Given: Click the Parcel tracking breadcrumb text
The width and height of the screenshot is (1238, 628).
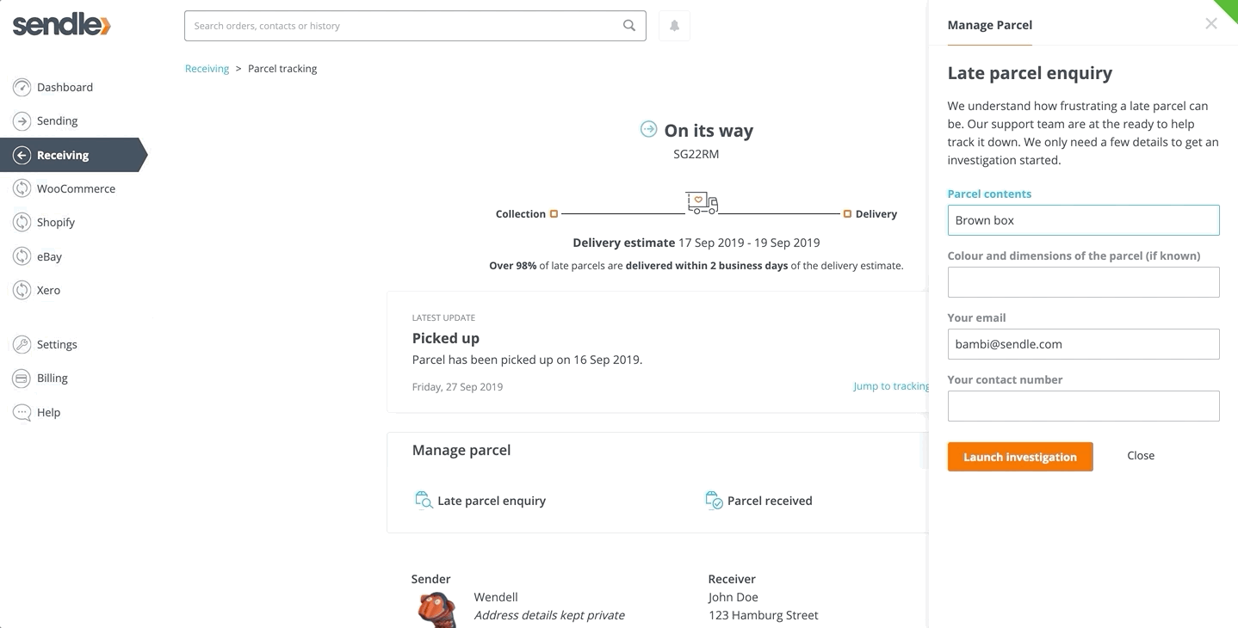Looking at the screenshot, I should [282, 69].
